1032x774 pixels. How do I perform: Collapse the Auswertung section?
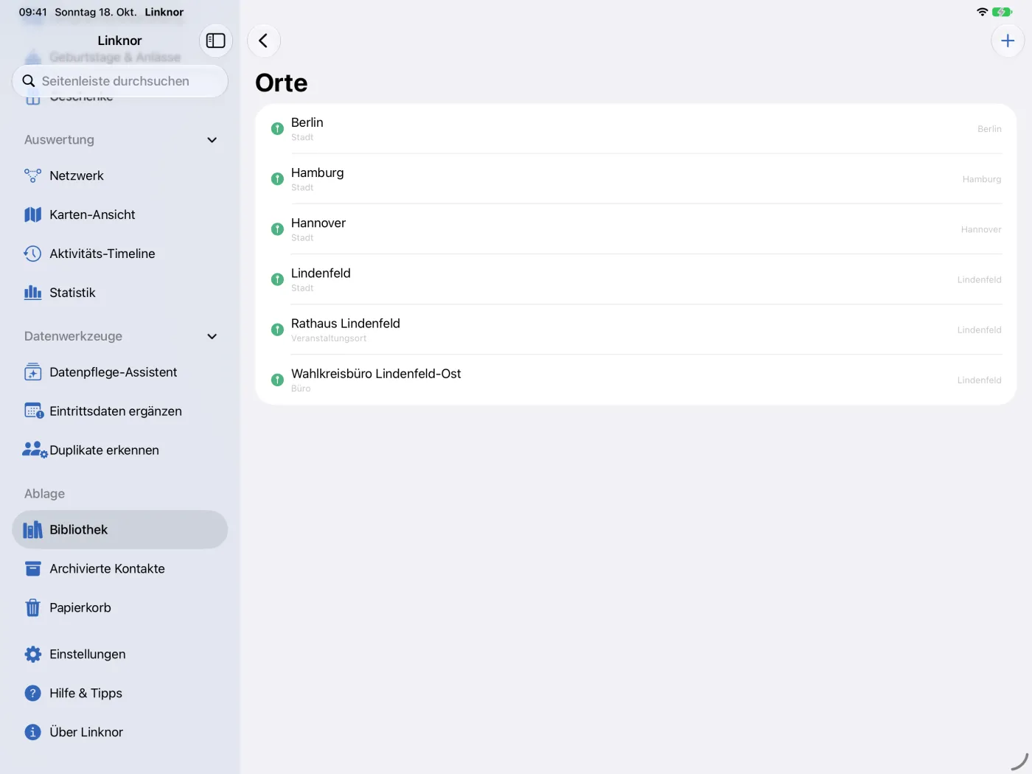(212, 140)
